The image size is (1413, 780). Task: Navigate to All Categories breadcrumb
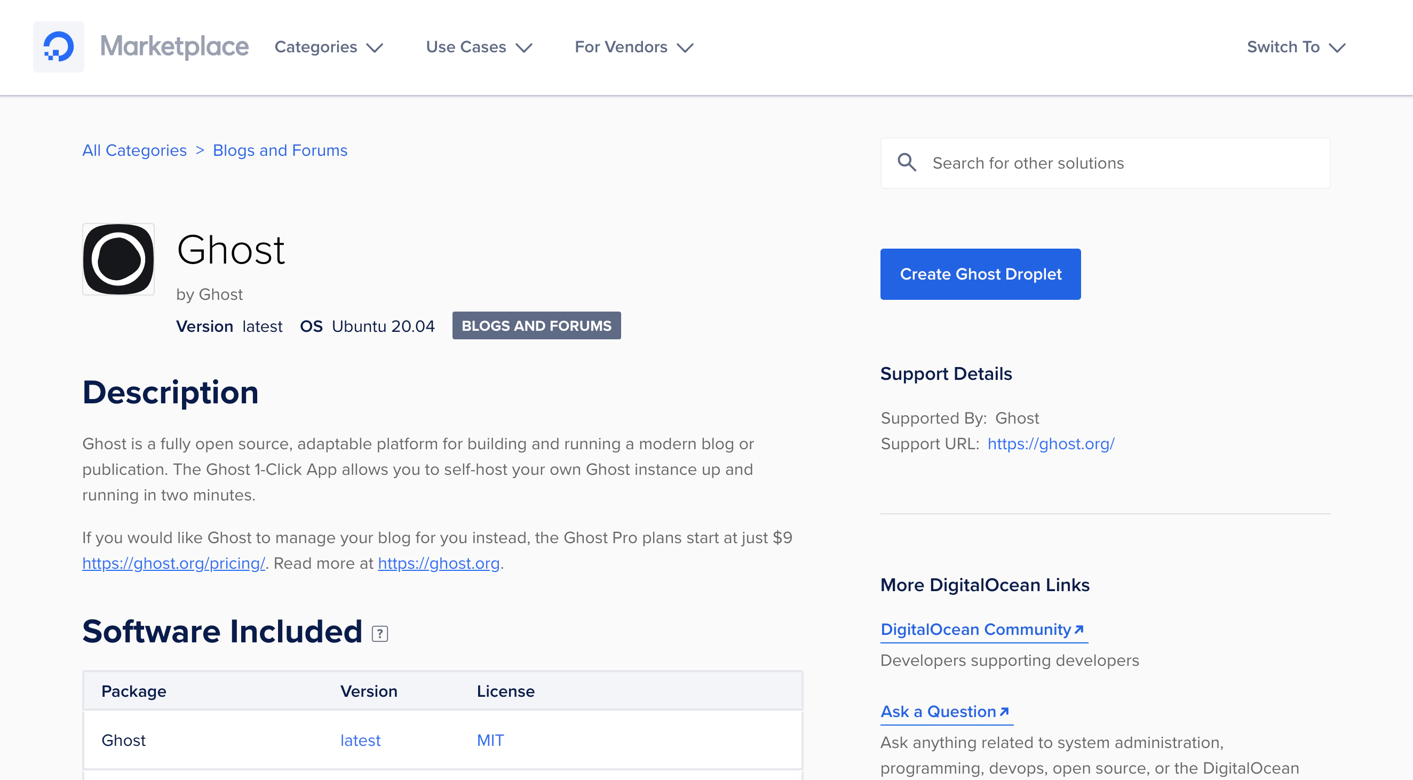[x=134, y=150]
